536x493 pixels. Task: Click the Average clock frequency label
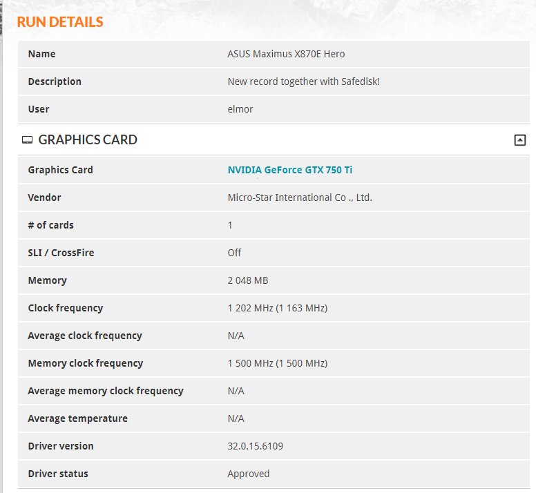85,336
